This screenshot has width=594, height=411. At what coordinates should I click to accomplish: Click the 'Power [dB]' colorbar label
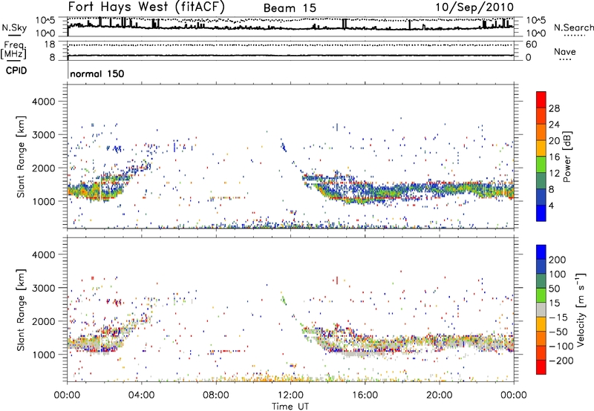pyautogui.click(x=567, y=157)
